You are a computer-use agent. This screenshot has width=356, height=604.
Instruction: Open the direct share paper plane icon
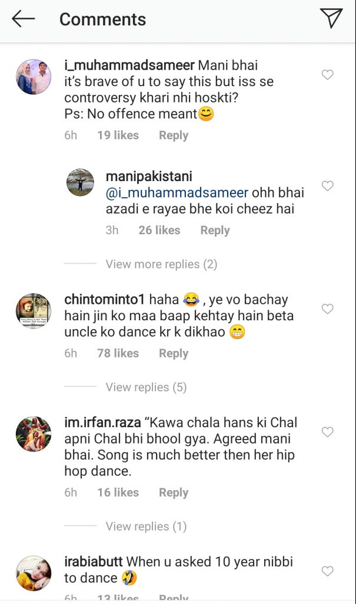pos(331,18)
